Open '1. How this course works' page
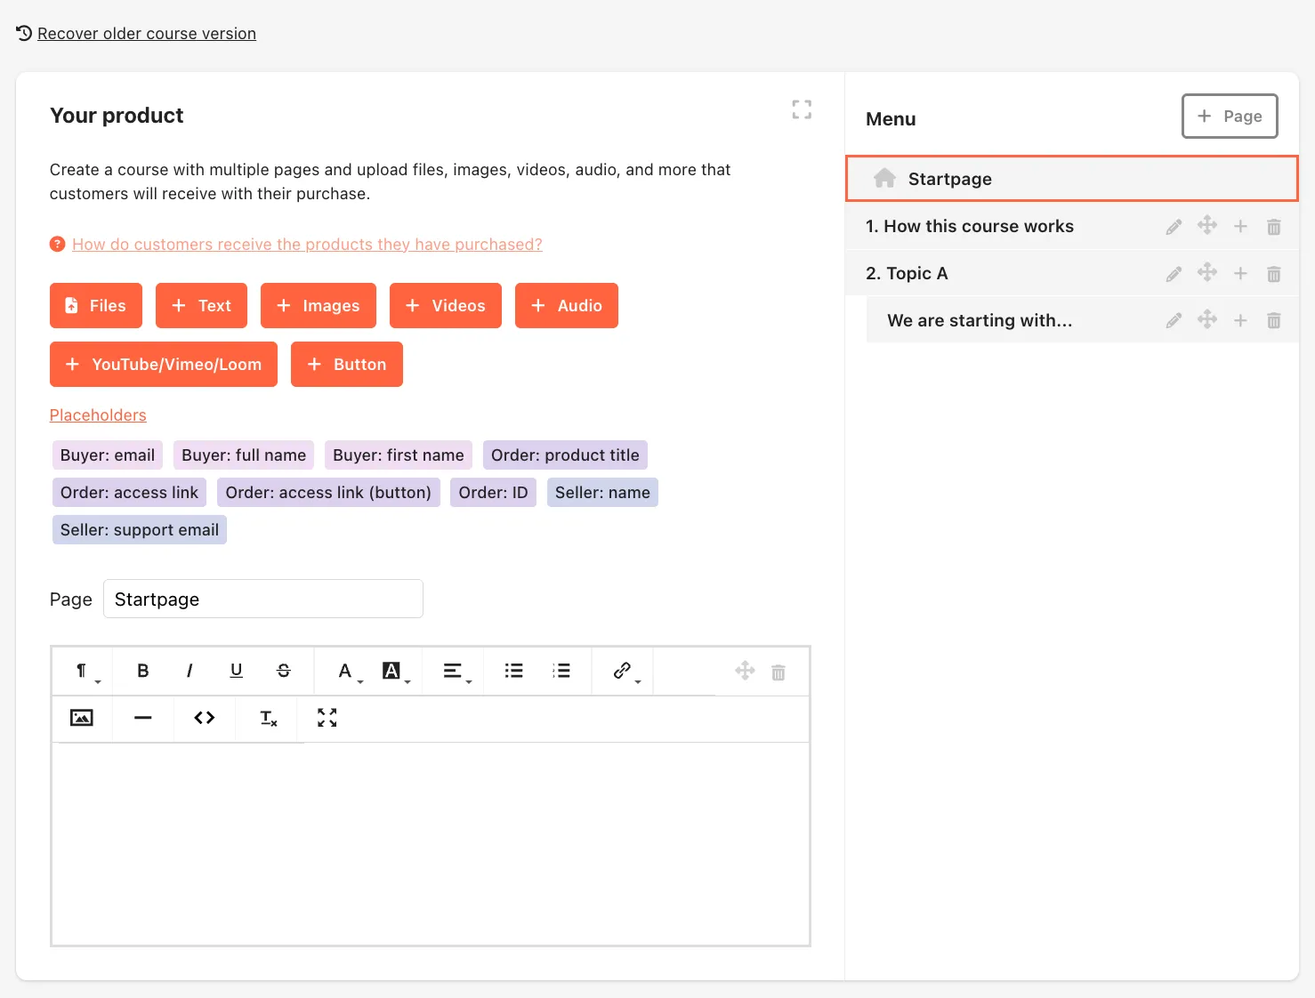1315x998 pixels. pyautogui.click(x=970, y=226)
